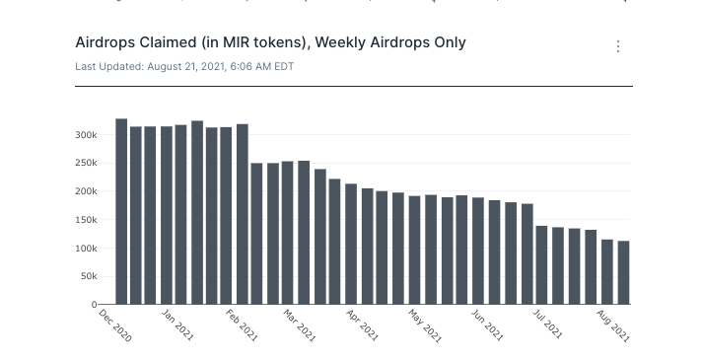Image resolution: width=703 pixels, height=362 pixels.
Task: Select the 'Aug 2021' x-axis label
Action: (613, 326)
